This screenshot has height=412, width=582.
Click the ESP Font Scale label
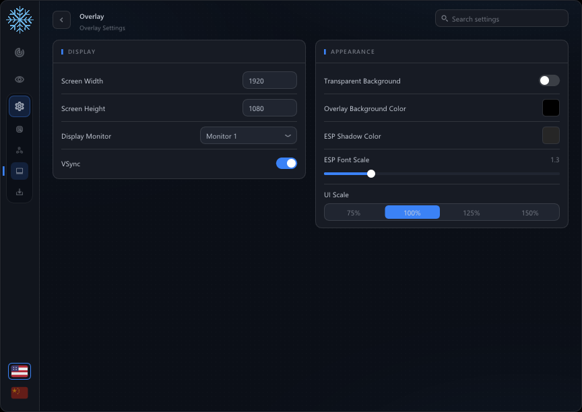[347, 160]
